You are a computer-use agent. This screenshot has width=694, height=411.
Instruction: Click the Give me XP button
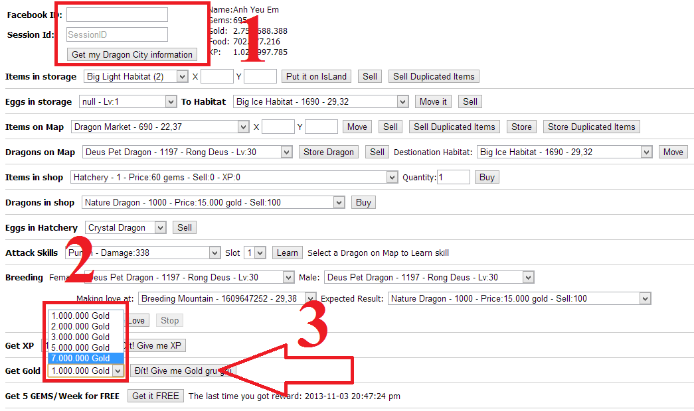(x=154, y=345)
